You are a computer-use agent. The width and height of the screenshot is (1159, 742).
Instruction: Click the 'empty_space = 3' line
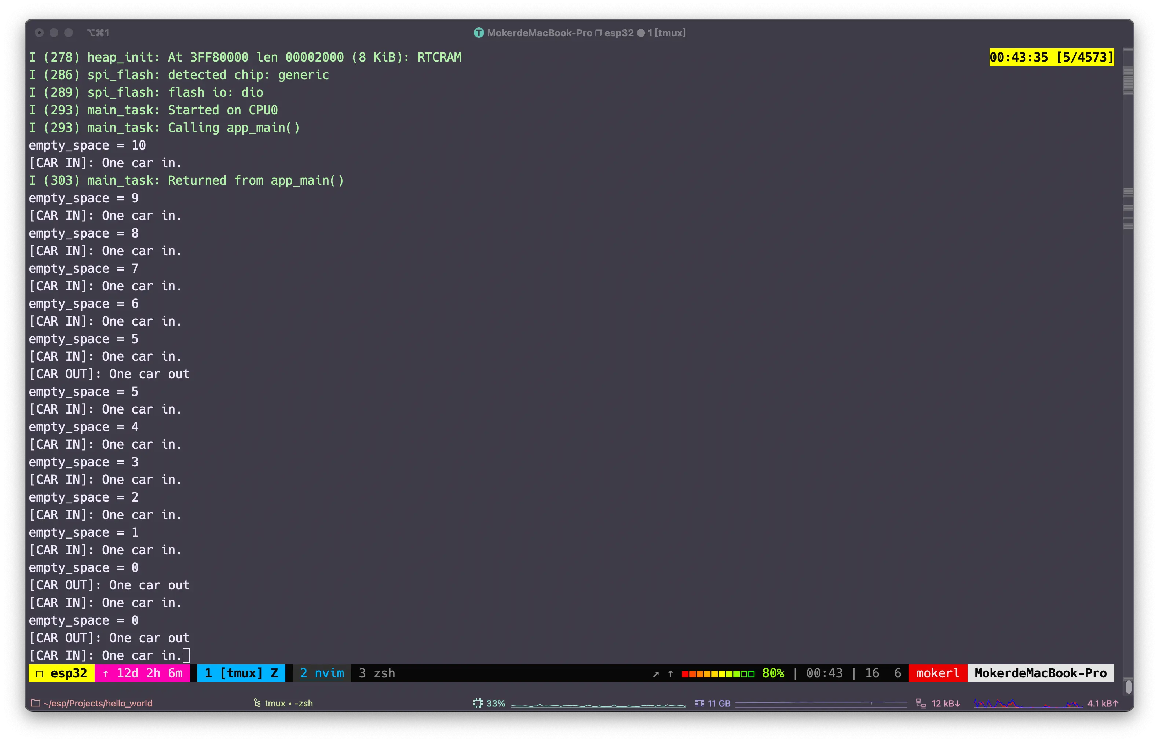(84, 462)
